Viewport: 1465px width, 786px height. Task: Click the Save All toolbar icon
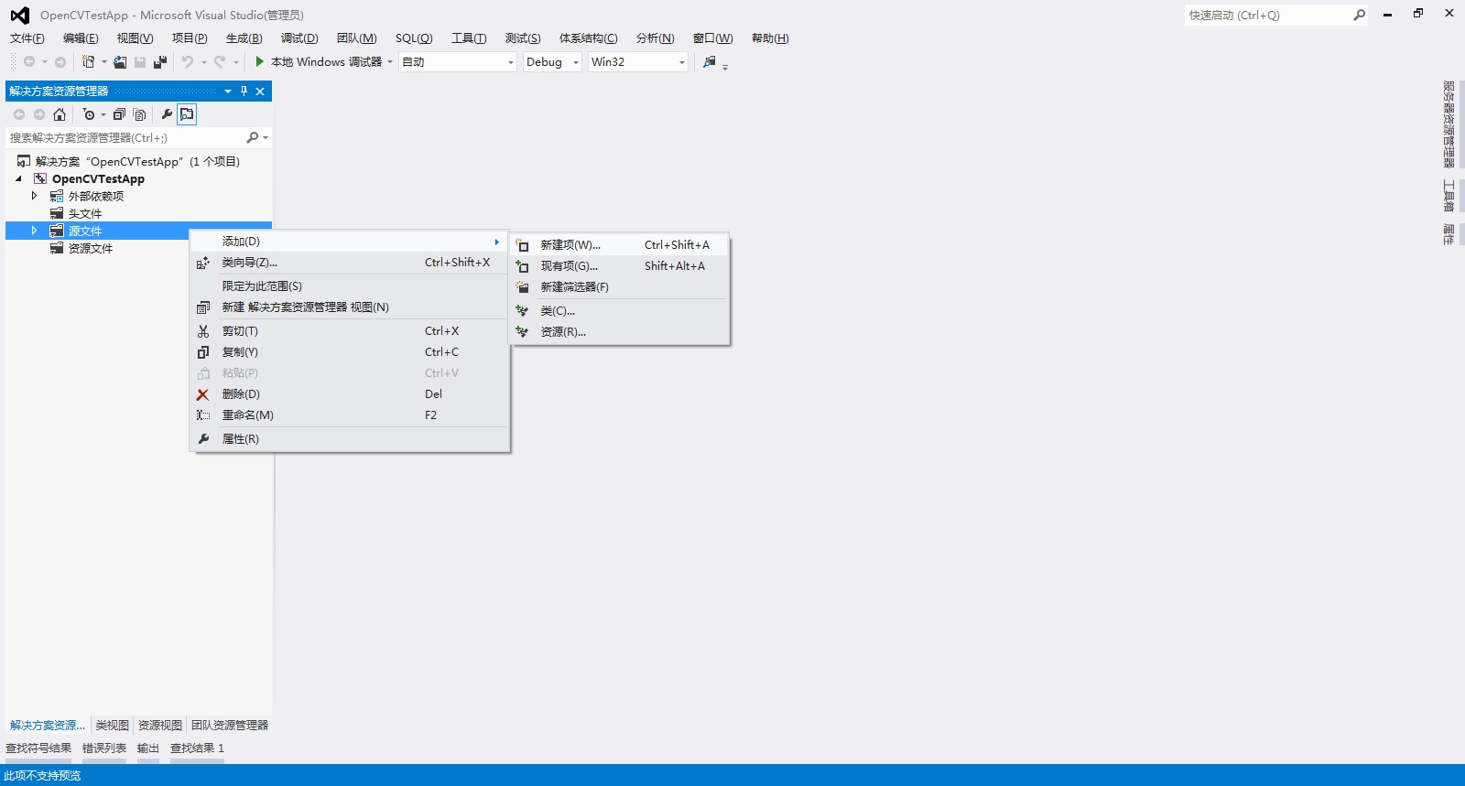(x=160, y=62)
